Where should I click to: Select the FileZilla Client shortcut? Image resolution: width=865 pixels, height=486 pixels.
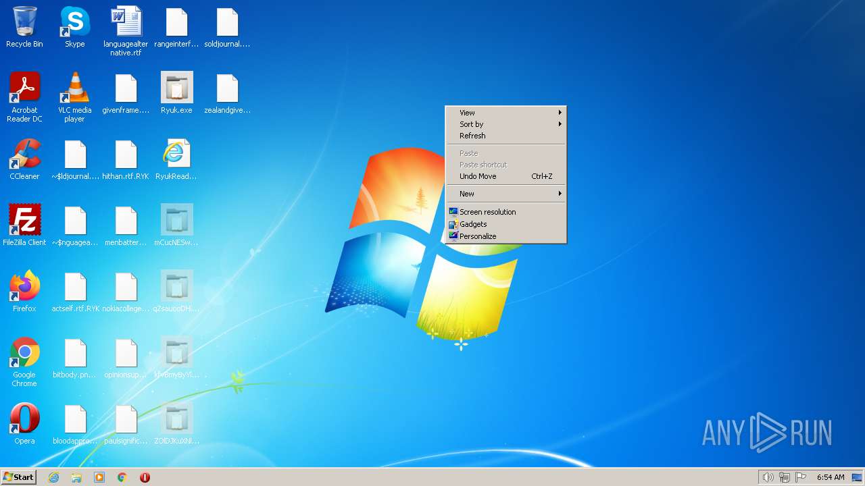(x=24, y=225)
